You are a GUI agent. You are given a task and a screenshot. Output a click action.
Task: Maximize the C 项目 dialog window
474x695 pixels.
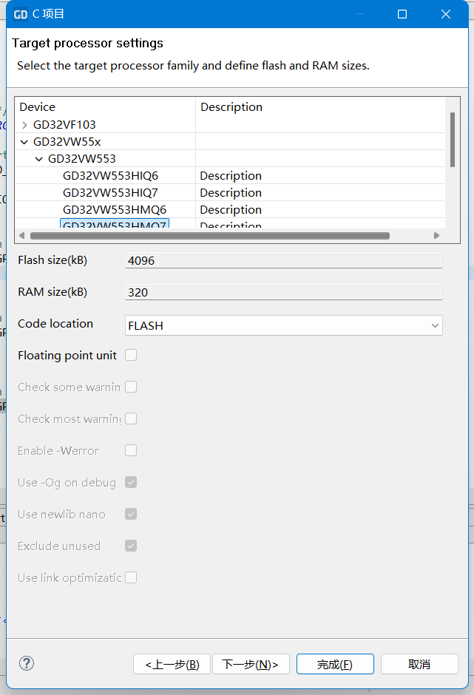point(402,14)
